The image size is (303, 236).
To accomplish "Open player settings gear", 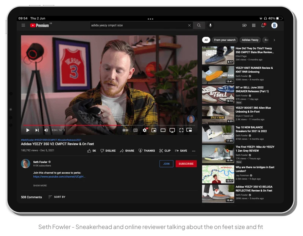I will pyautogui.click(x=145, y=130).
